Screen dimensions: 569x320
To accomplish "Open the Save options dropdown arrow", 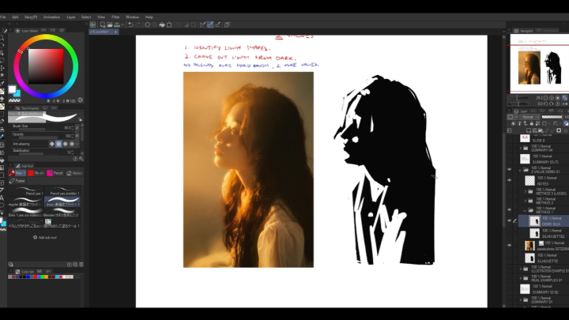I will pyautogui.click(x=122, y=24).
